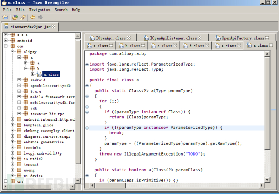Click the umeng package icon
The width and height of the screenshot is (279, 194).
point(19,170)
